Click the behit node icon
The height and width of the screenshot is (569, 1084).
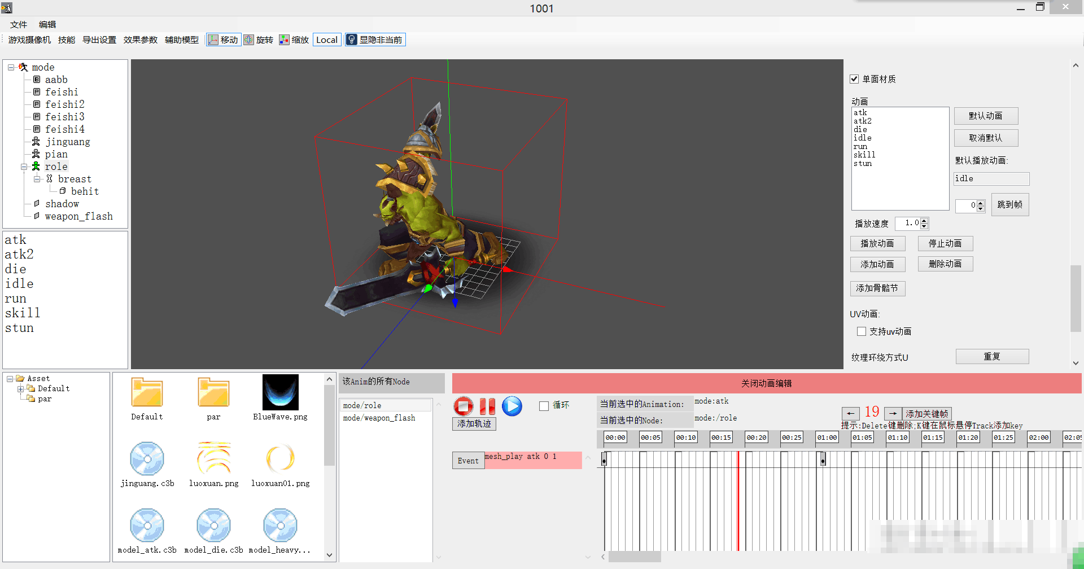point(63,191)
